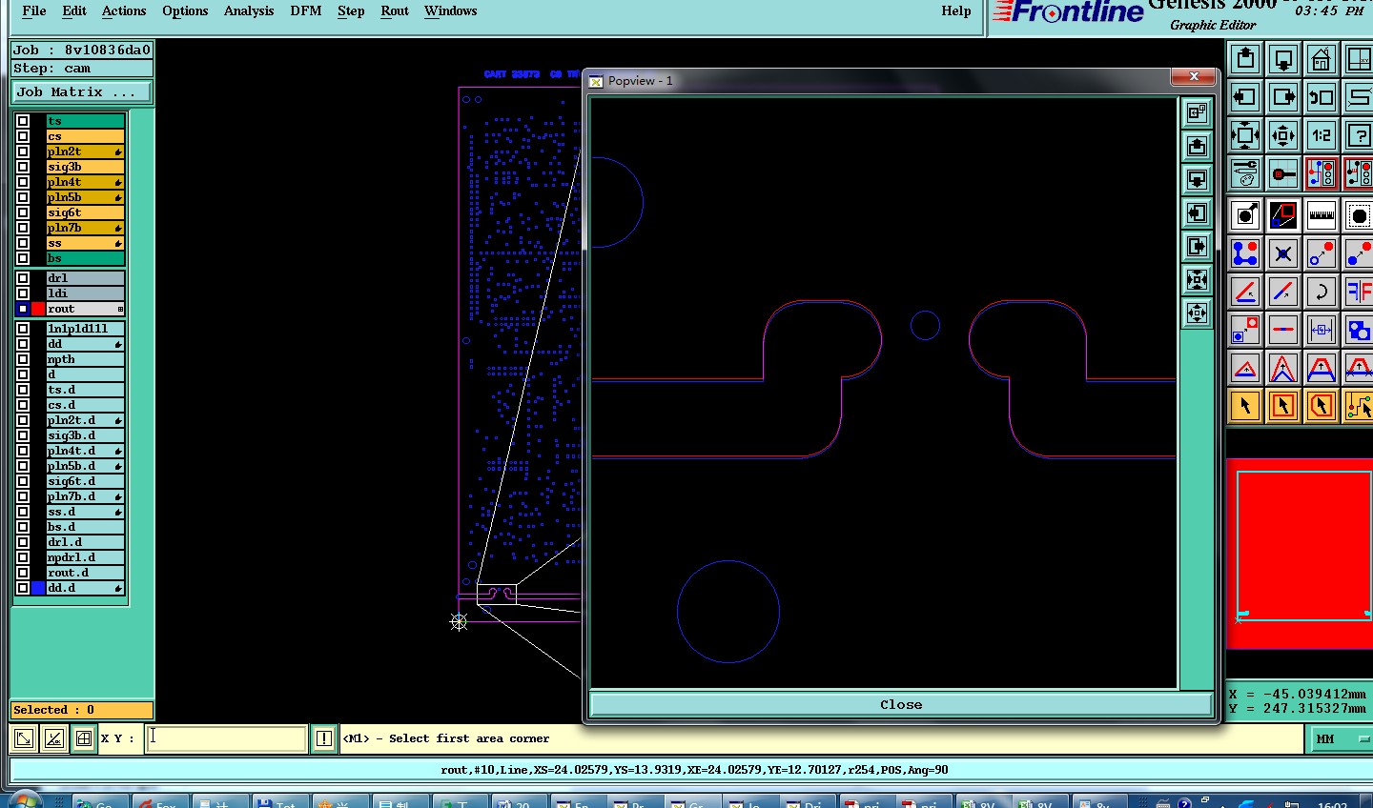1373x808 pixels.
Task: Open the Analysis menu
Action: pos(248,11)
